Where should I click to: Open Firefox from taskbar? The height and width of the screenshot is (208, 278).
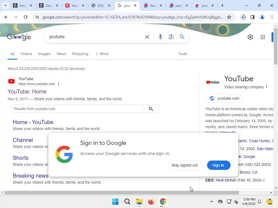tap(151, 201)
